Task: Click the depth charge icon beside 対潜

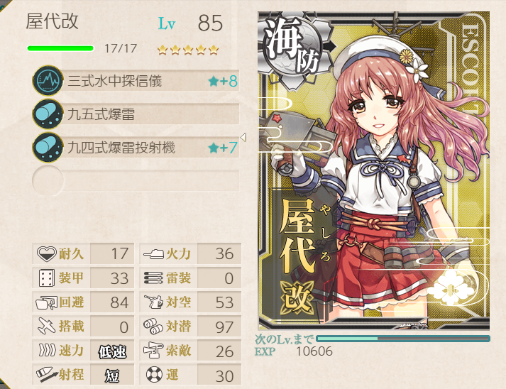Action: [x=153, y=326]
